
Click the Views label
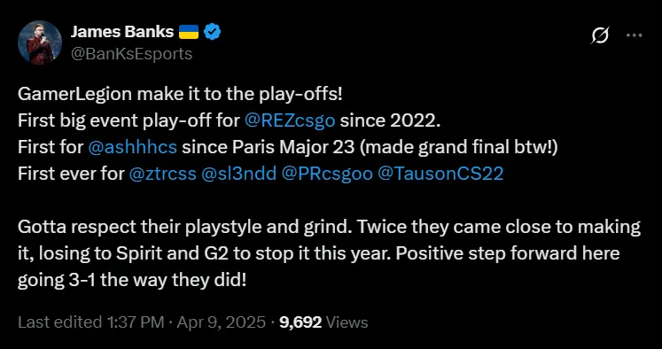click(x=347, y=322)
